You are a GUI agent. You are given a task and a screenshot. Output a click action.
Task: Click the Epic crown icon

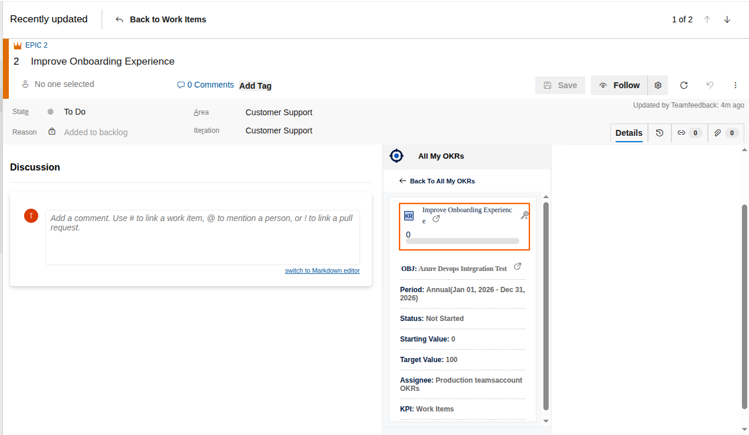point(17,45)
